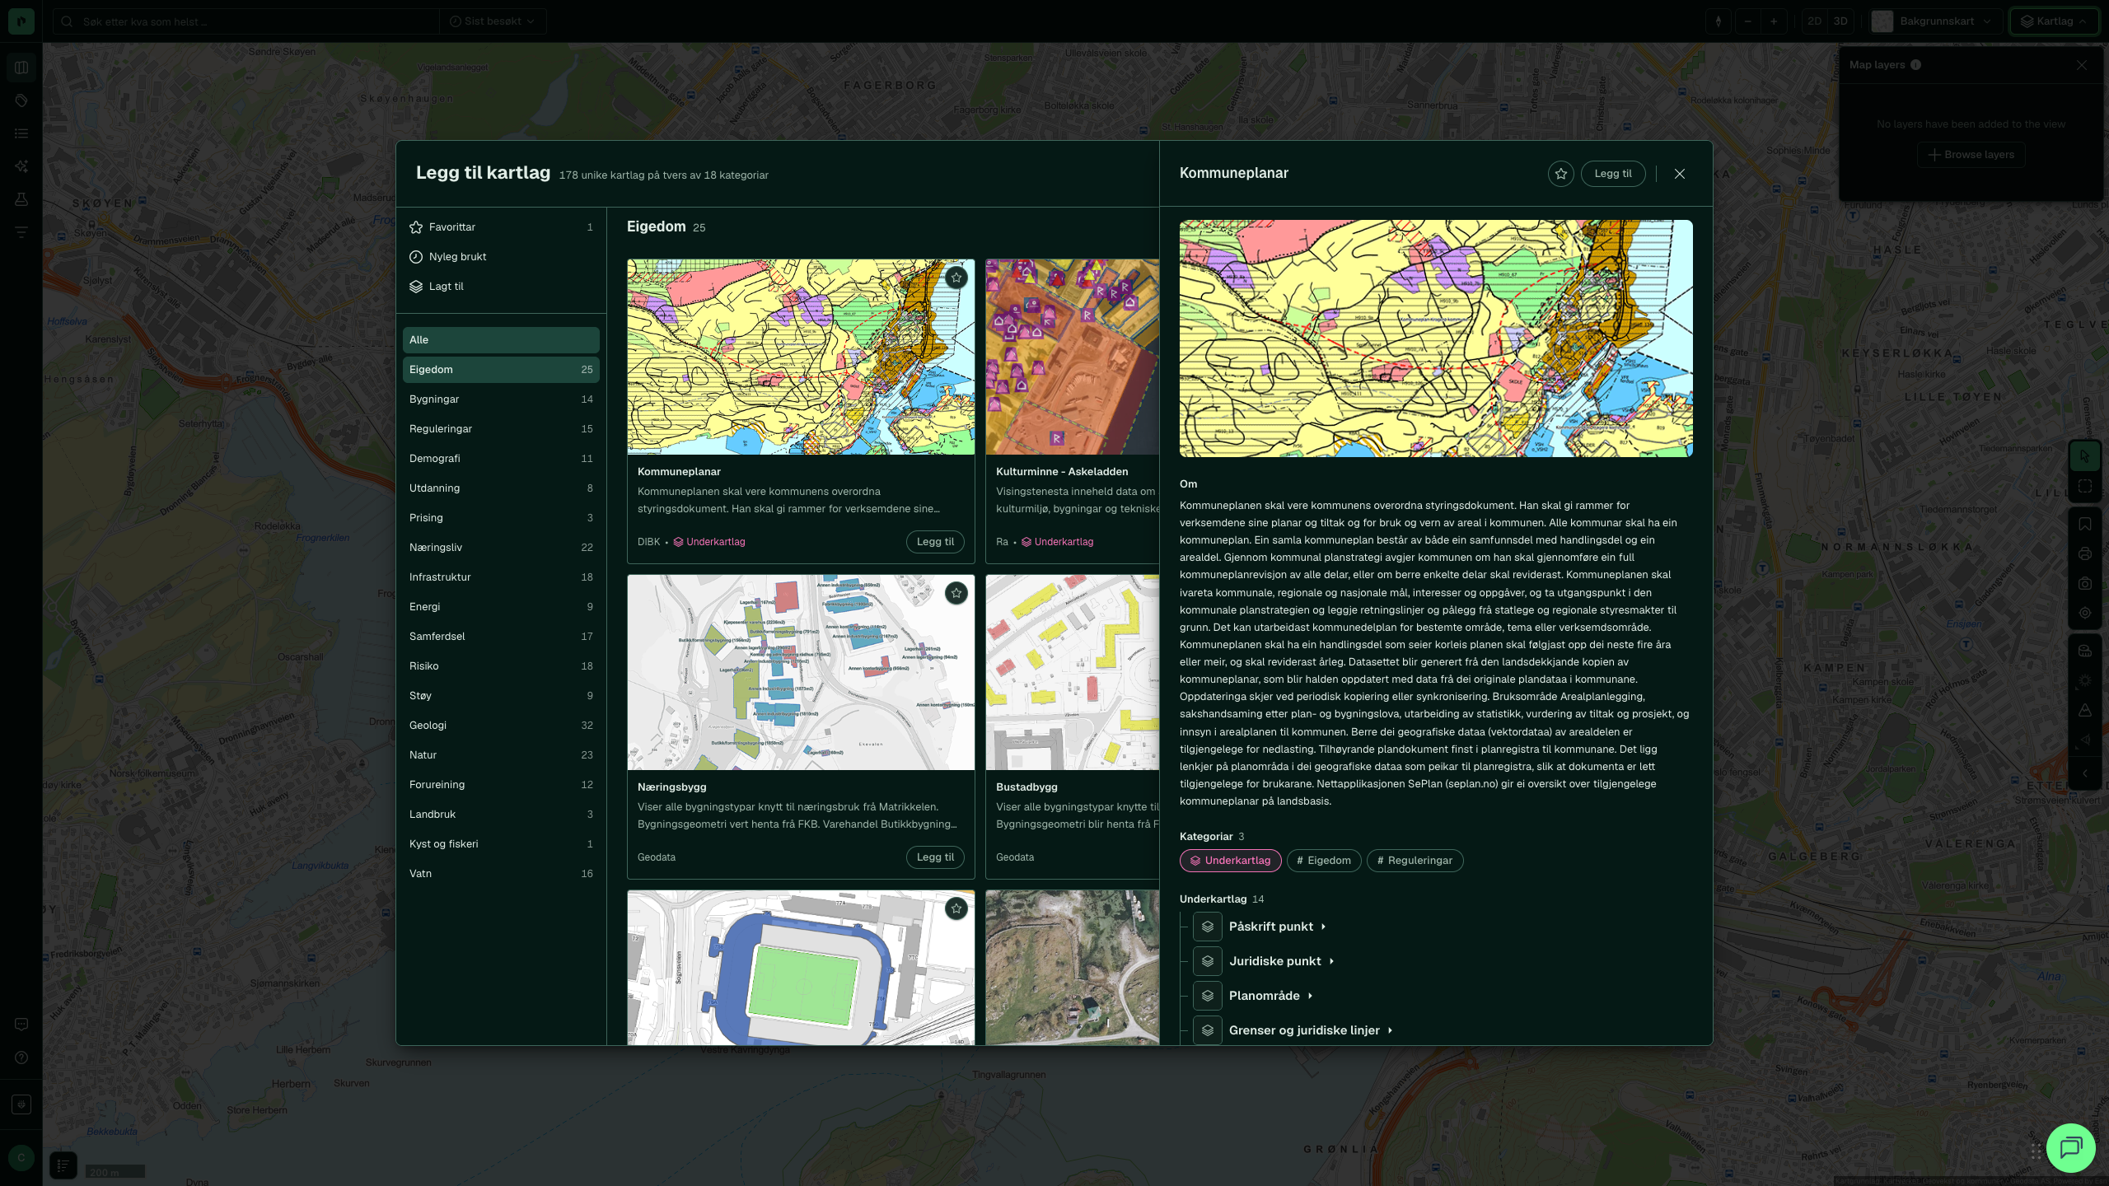Click Browse layers in the Map layers panel

tap(1971, 155)
